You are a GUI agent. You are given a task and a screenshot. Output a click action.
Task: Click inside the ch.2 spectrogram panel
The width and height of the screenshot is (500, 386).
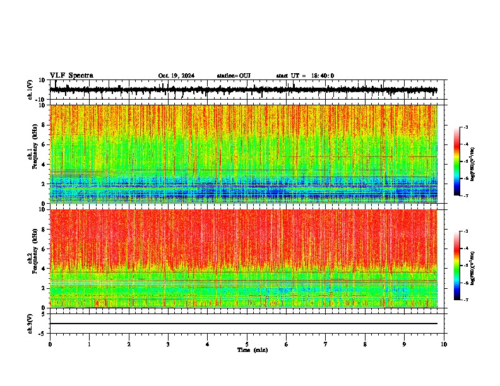[244, 259]
